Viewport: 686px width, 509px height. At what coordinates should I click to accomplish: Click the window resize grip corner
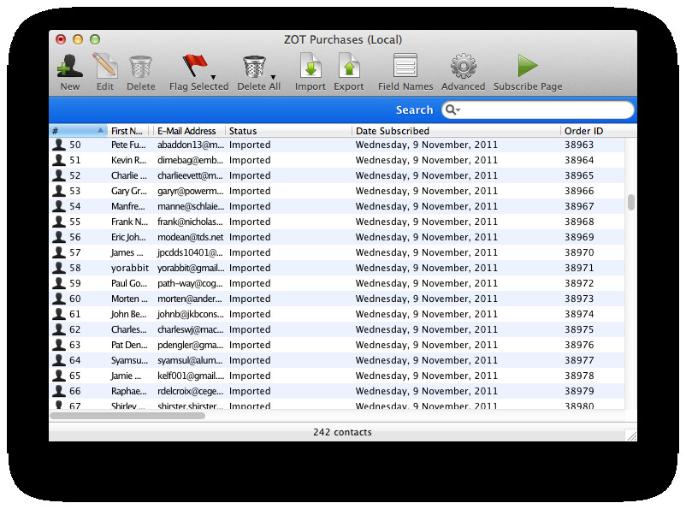(x=632, y=435)
